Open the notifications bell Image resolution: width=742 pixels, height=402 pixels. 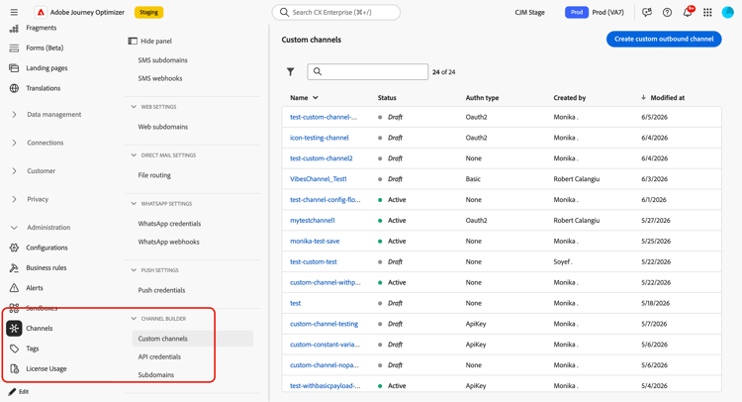tap(688, 12)
